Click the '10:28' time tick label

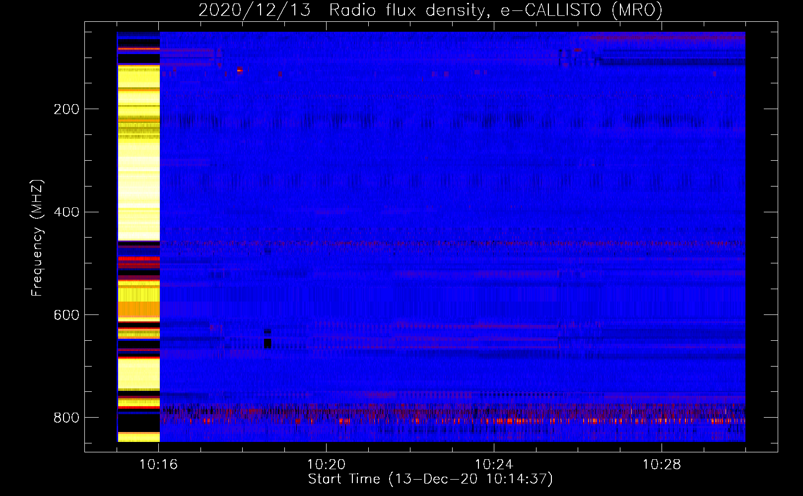point(662,465)
